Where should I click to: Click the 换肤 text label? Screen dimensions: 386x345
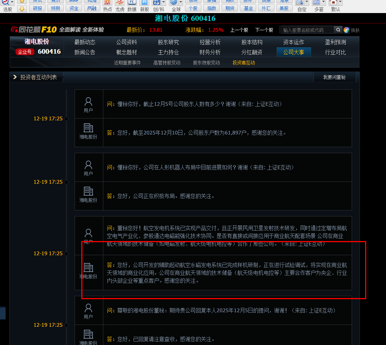point(355,30)
